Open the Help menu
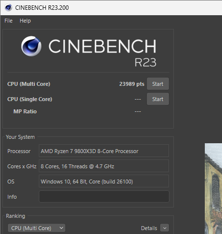This screenshot has height=234, width=222. [x=25, y=21]
